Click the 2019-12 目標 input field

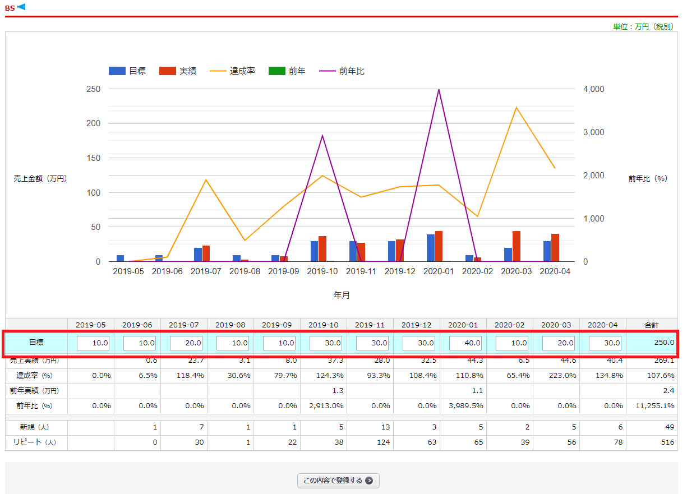click(419, 343)
